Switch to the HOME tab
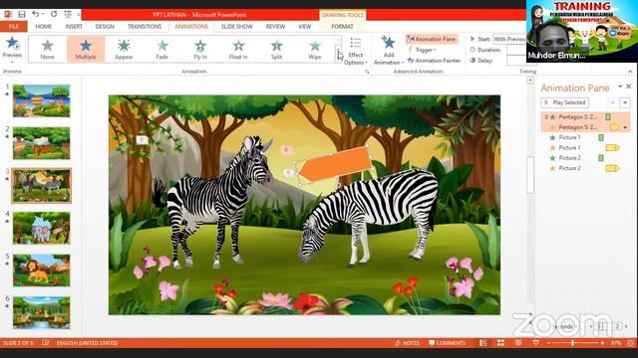Screen dimensions: 638x358 [x=44, y=27]
